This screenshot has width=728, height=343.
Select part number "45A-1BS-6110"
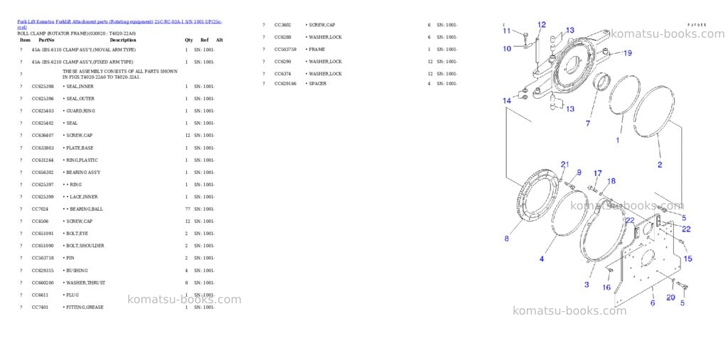[x=46, y=50]
